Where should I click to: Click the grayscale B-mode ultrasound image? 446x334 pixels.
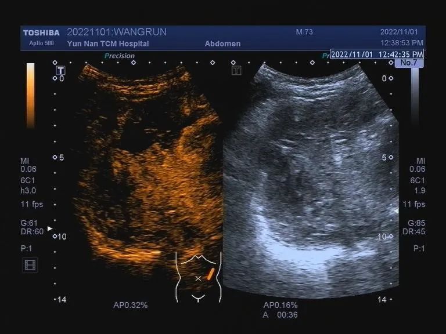pos(311,180)
